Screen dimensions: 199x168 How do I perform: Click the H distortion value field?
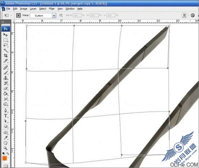pyautogui.click(x=94, y=16)
